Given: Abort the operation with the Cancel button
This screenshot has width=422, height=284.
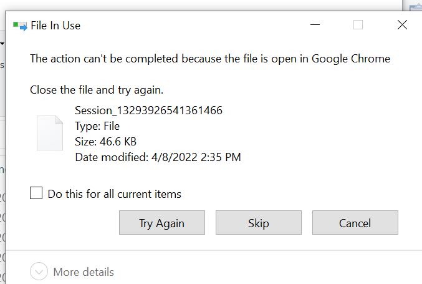Looking at the screenshot, I should [355, 223].
